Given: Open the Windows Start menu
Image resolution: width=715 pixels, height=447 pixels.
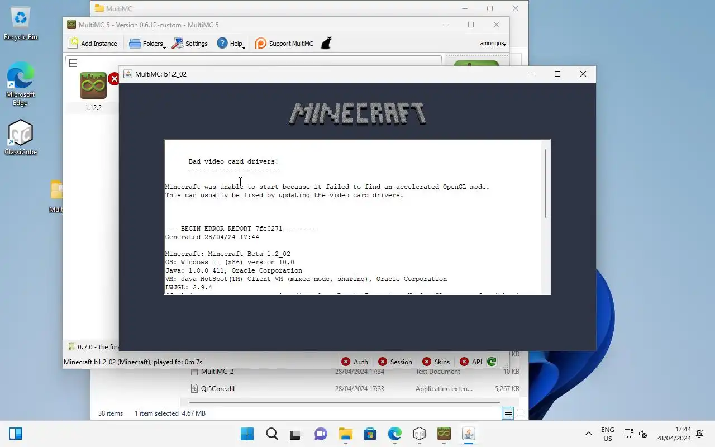Looking at the screenshot, I should click(247, 434).
